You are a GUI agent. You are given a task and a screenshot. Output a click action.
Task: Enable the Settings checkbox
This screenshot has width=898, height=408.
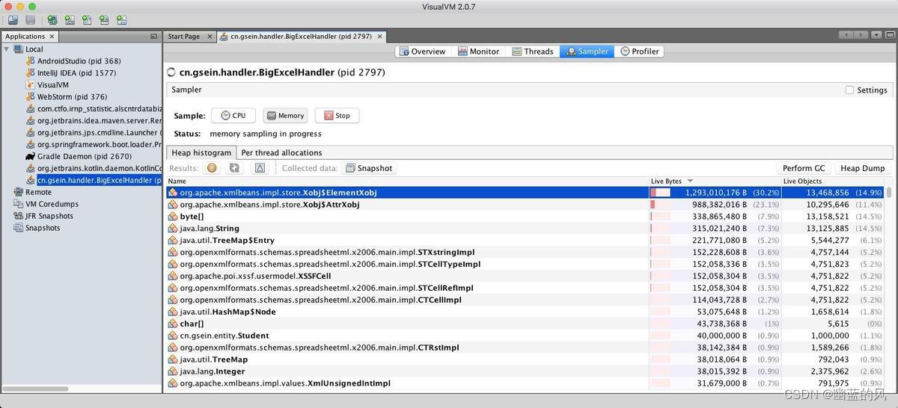(x=849, y=90)
